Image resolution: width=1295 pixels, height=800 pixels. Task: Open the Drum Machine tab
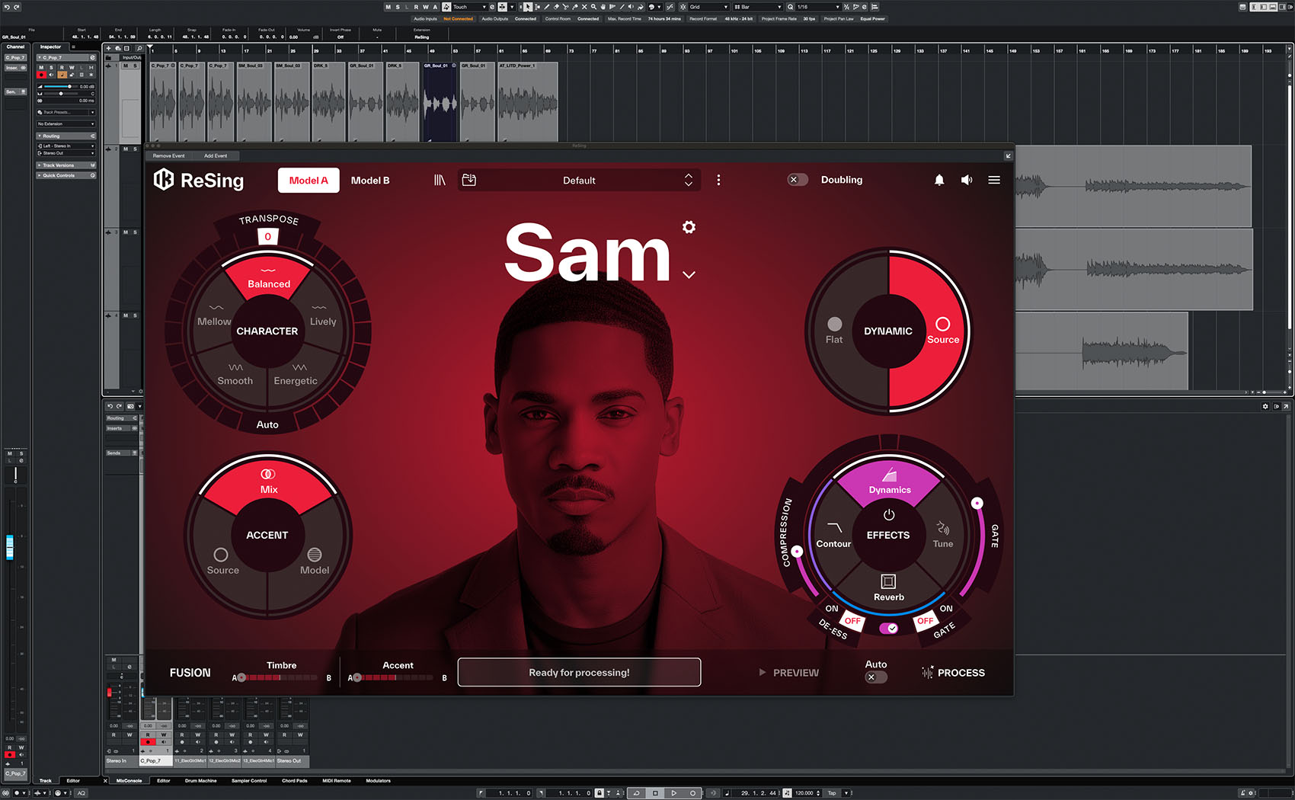coord(201,780)
